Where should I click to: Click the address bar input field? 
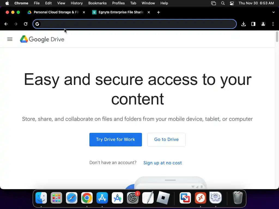135,24
